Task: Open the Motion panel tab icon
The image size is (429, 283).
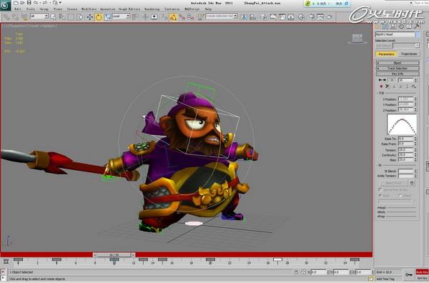Action: pyautogui.click(x=401, y=26)
